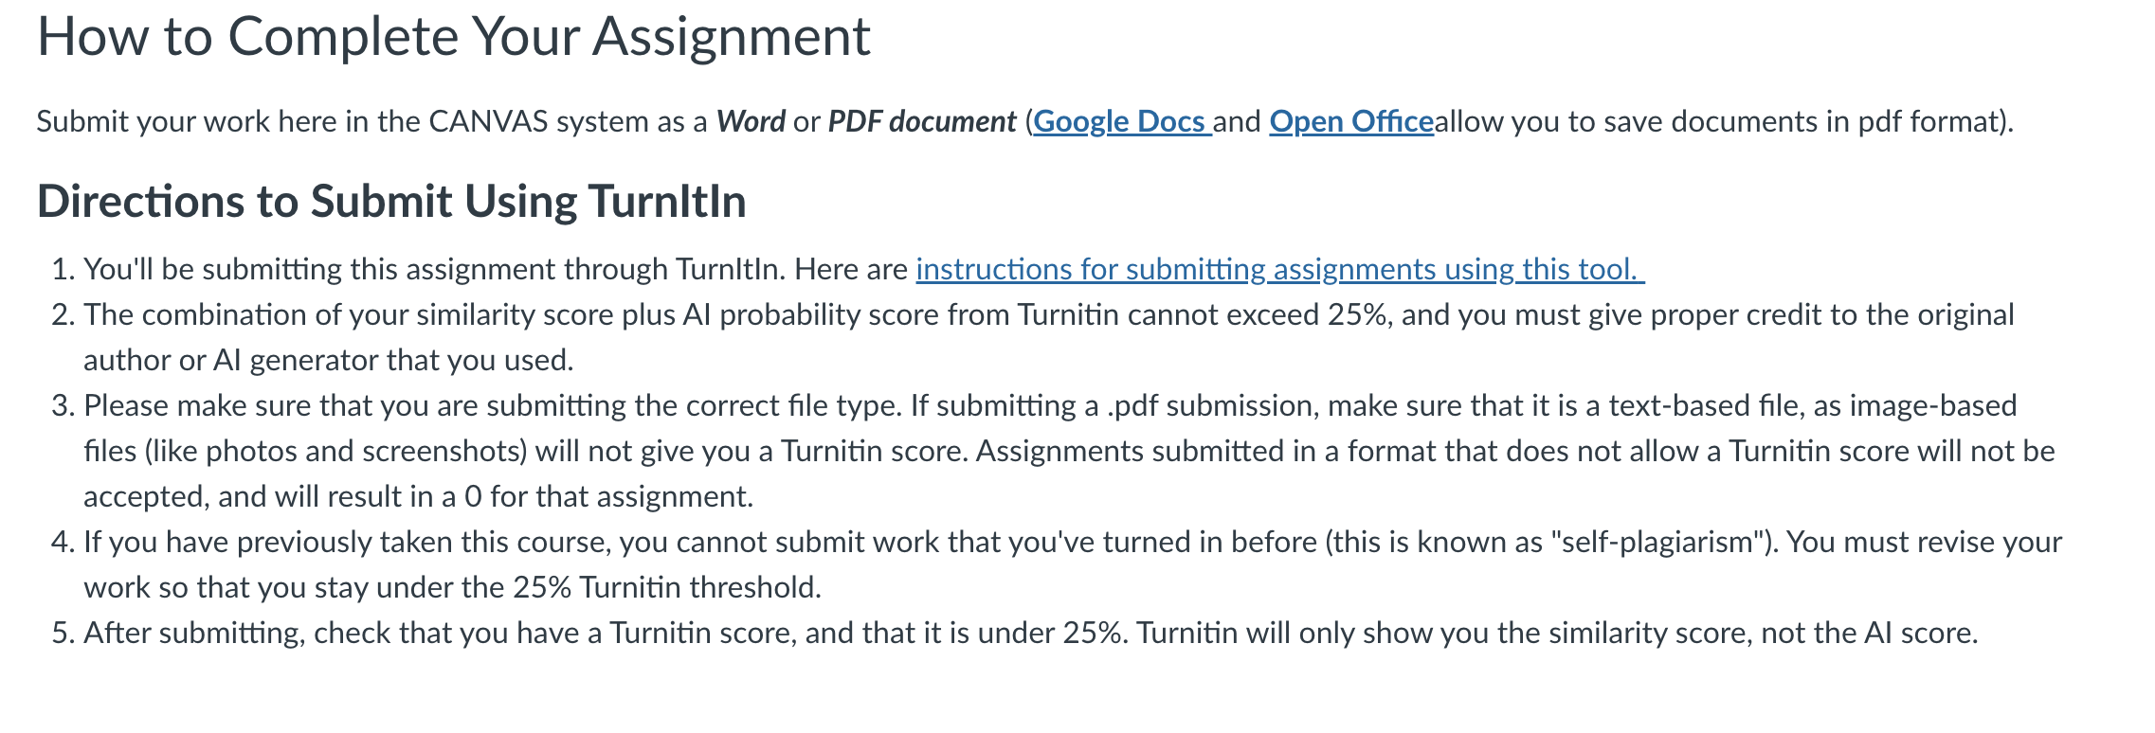Click the line "accepted, and will result in a 0"
Viewport: 2155px width, 733px height.
tap(419, 496)
